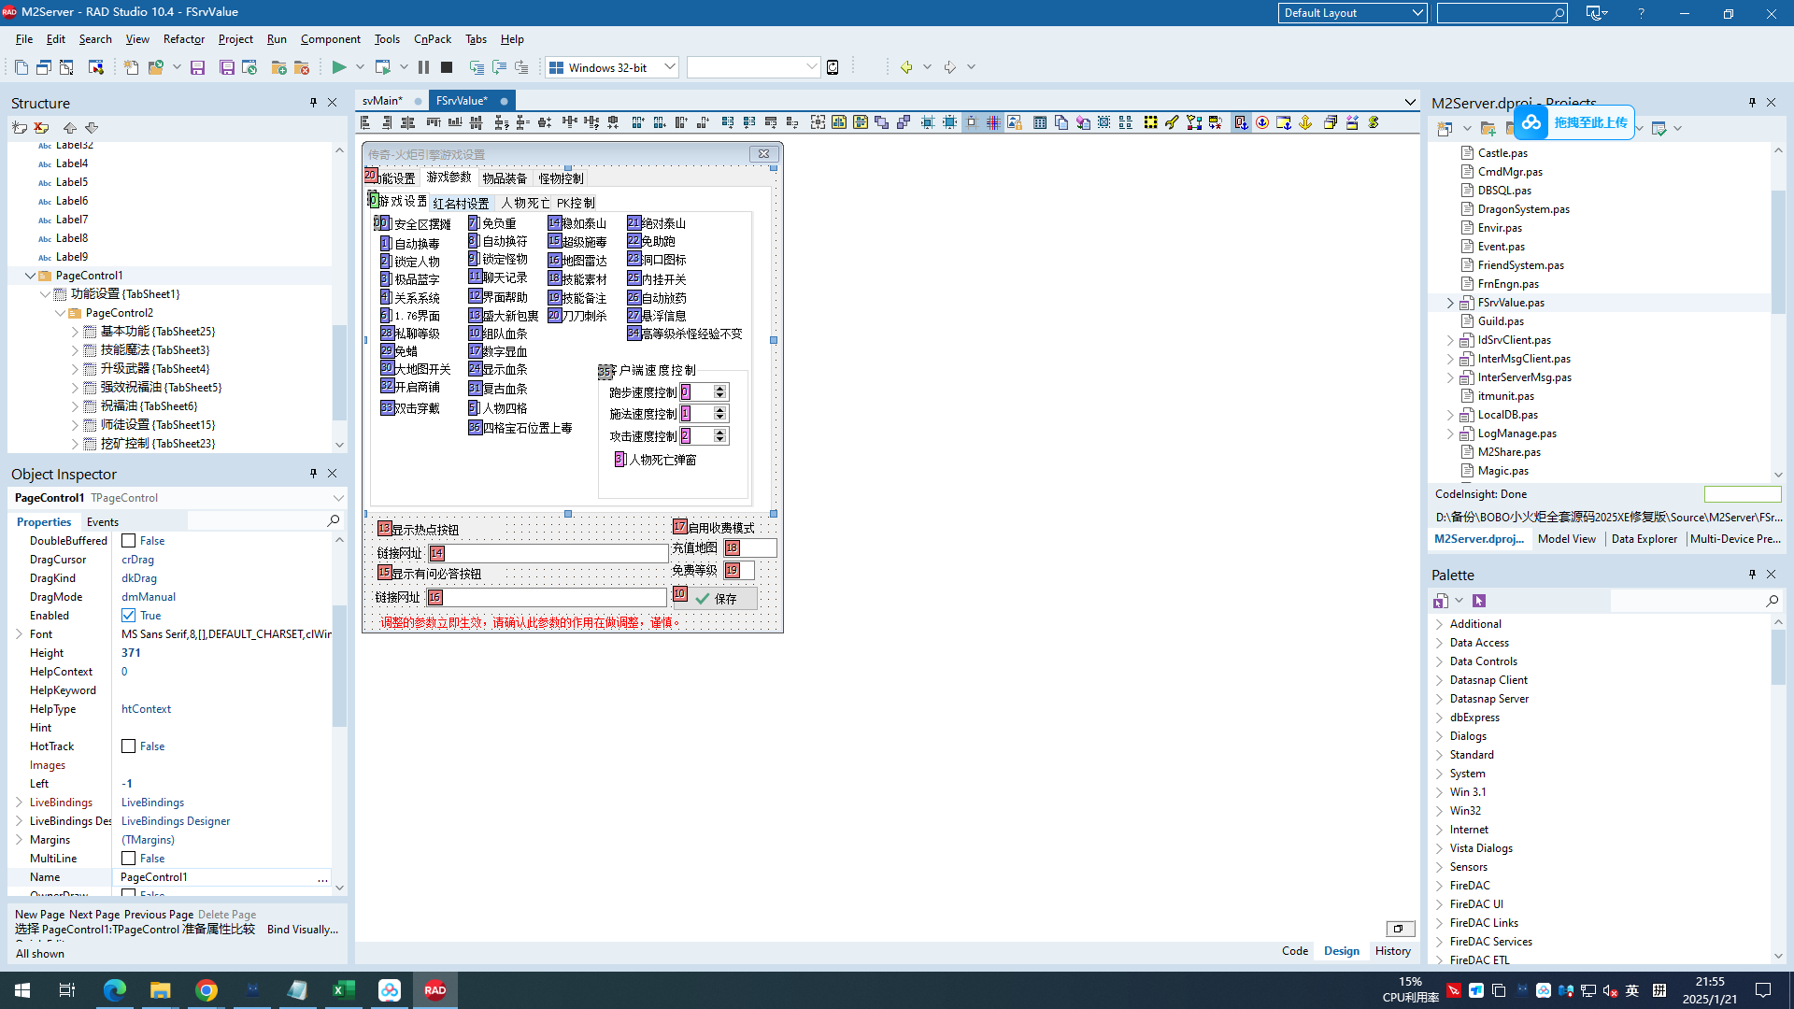Image resolution: width=1794 pixels, height=1009 pixels.
Task: Click the Pause program toolbar button
Action: click(x=423, y=67)
